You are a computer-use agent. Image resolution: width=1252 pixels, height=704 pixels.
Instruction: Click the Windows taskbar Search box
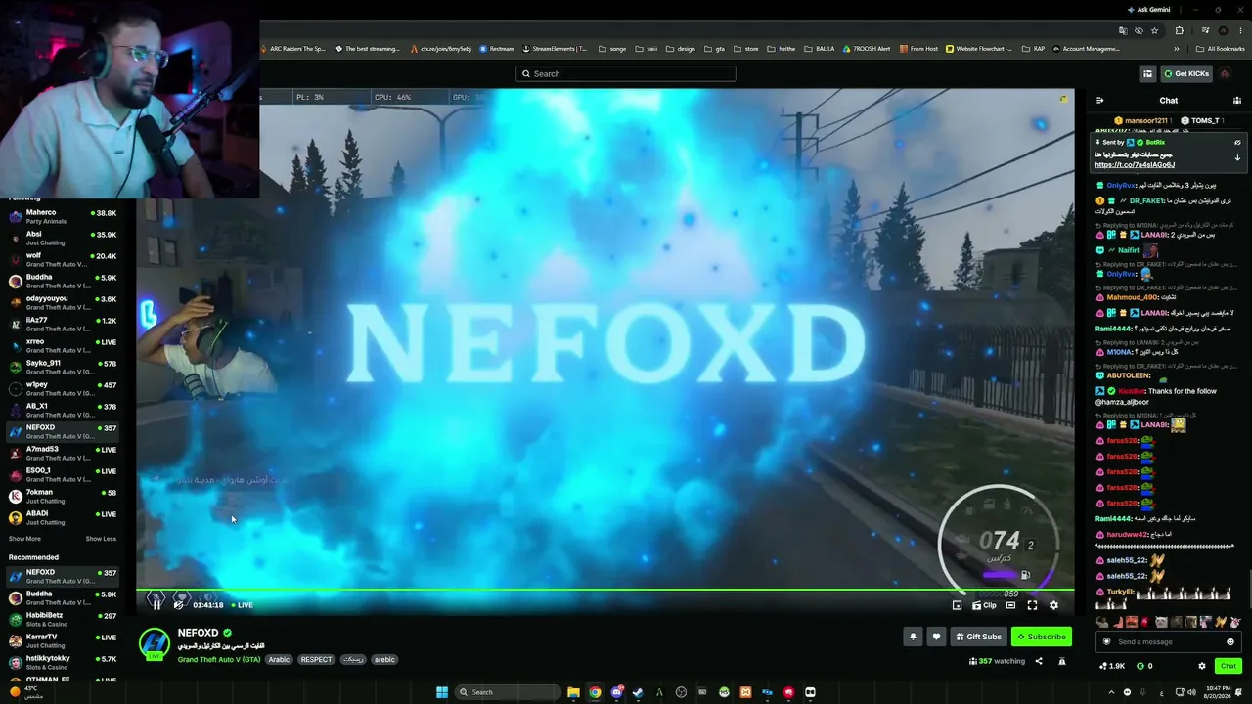coord(509,692)
